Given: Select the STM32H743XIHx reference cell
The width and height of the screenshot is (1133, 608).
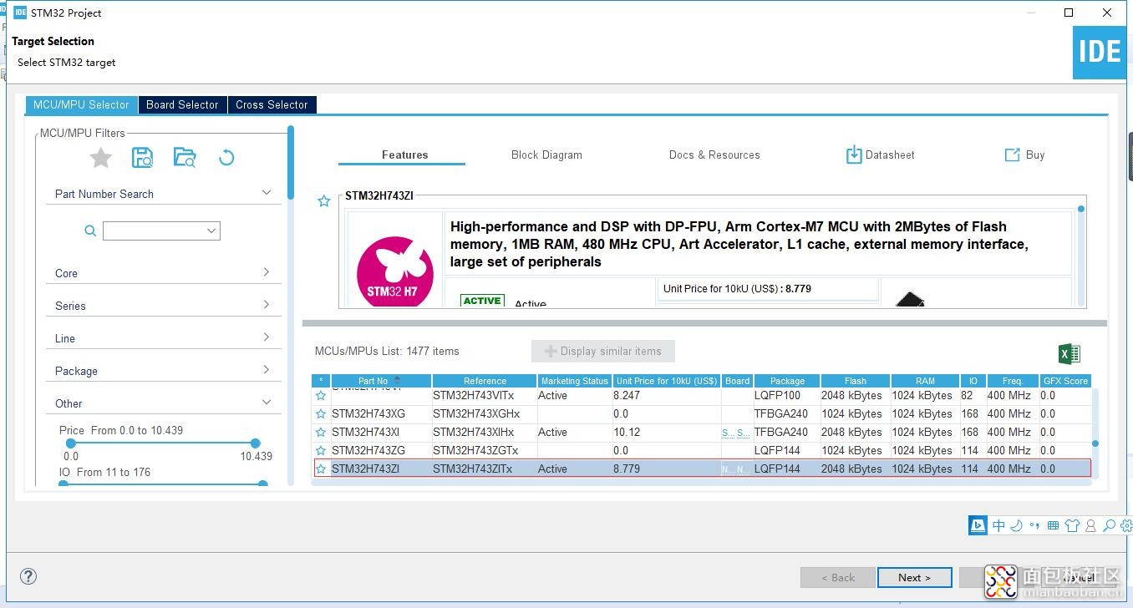Looking at the screenshot, I should pyautogui.click(x=485, y=433).
